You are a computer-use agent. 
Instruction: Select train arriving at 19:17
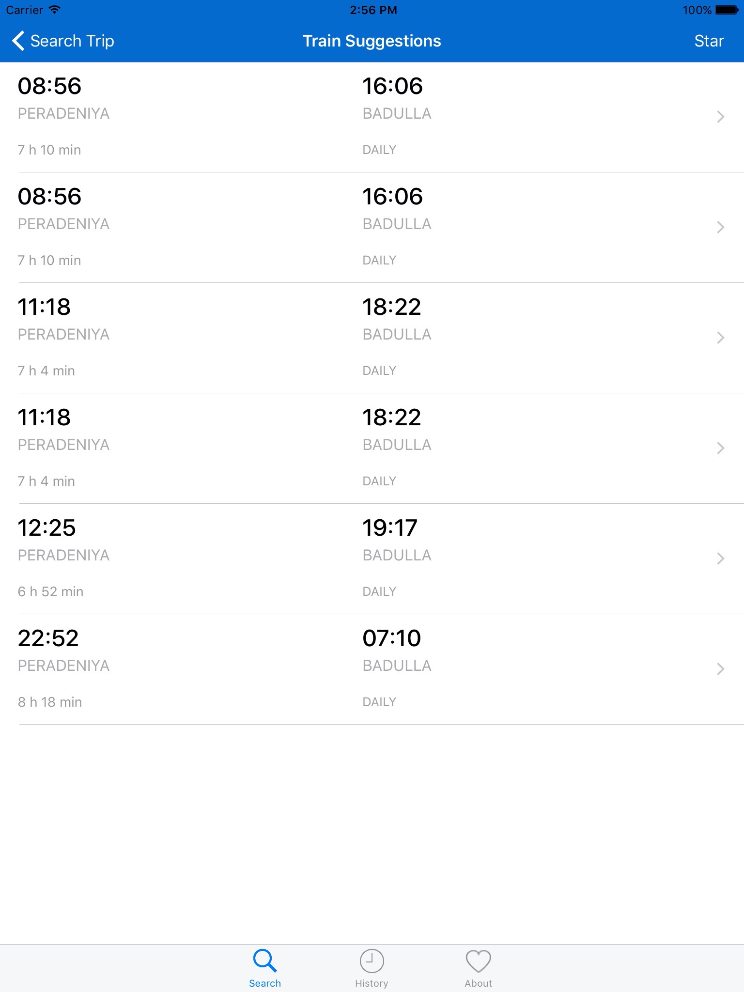389,528
